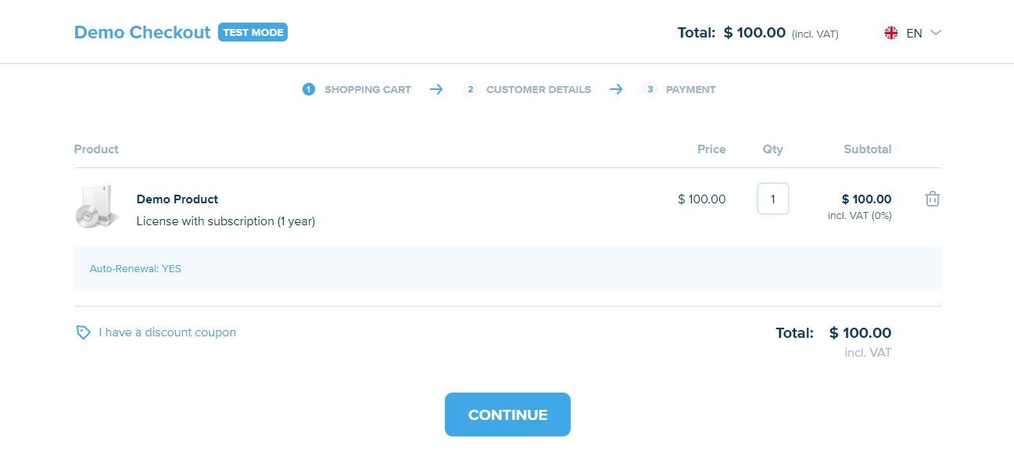
Task: Focus the quantity input field
Action: tap(773, 199)
